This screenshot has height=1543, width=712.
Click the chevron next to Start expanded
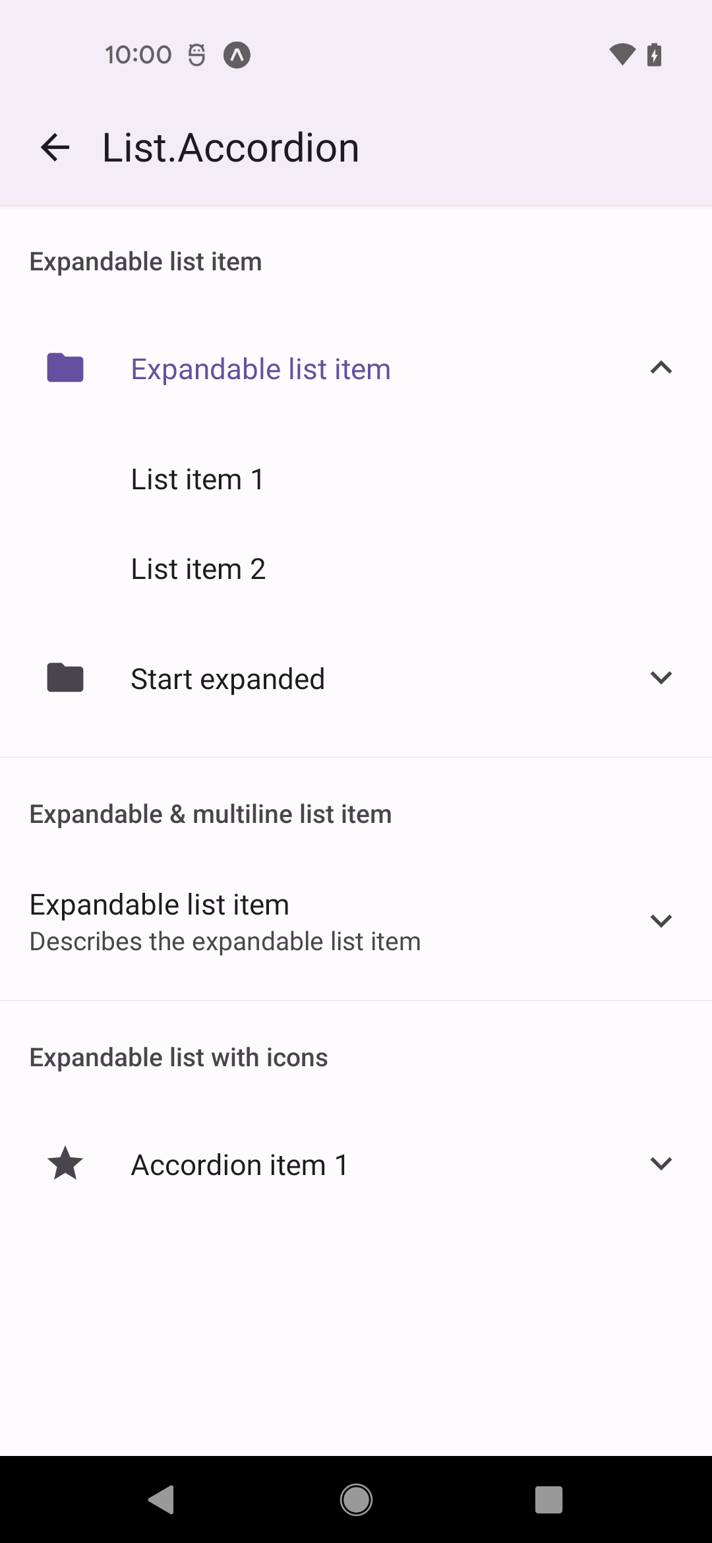(x=662, y=677)
